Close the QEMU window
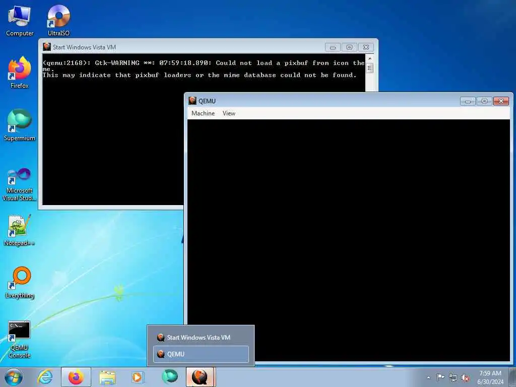 coord(501,101)
